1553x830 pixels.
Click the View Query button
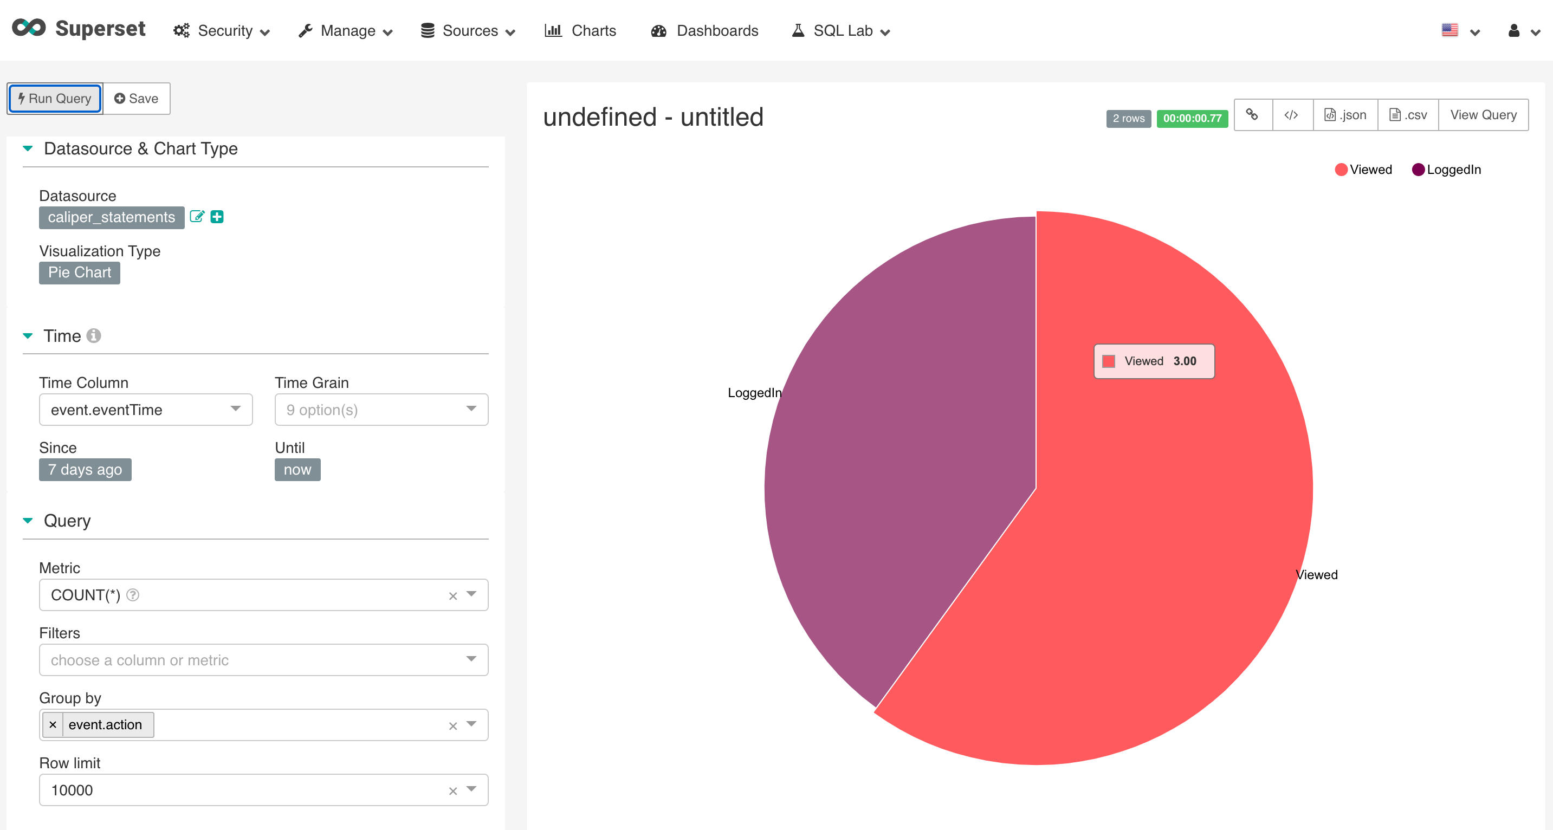pos(1483,114)
